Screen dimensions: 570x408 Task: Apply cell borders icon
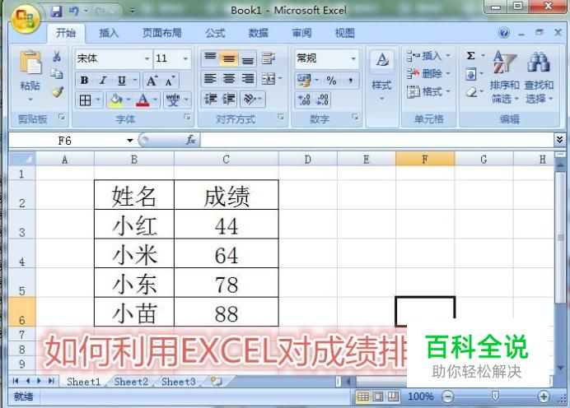click(85, 100)
